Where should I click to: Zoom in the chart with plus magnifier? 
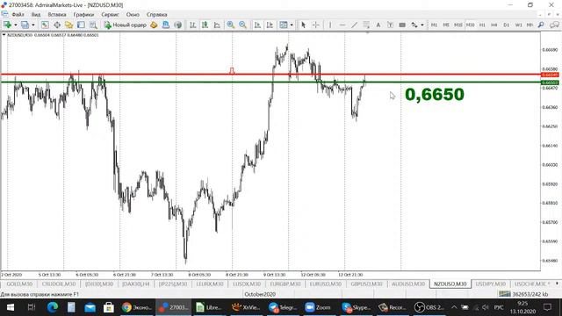pyautogui.click(x=230, y=25)
